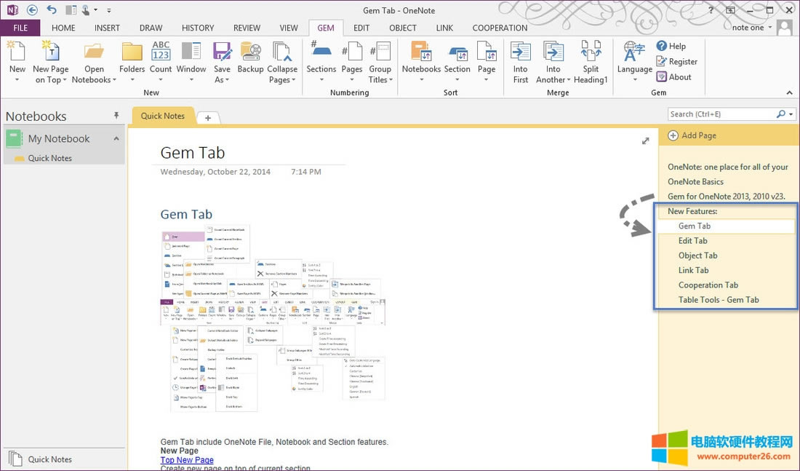800x471 pixels.
Task: Toggle the Notebooks pane pin
Action: [116, 116]
